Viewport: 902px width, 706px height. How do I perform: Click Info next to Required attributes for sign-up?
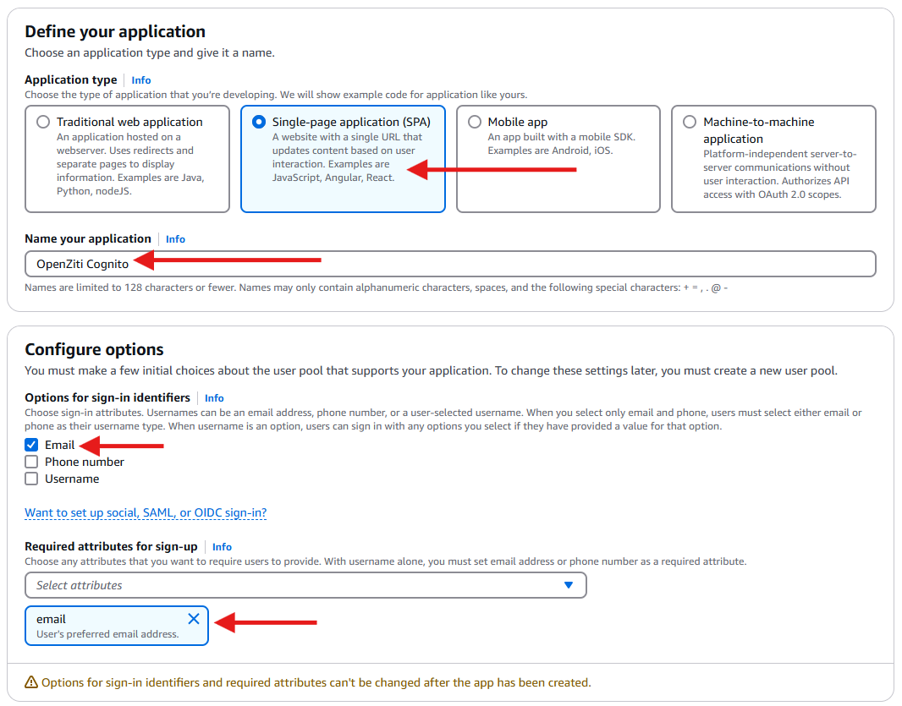[221, 546]
